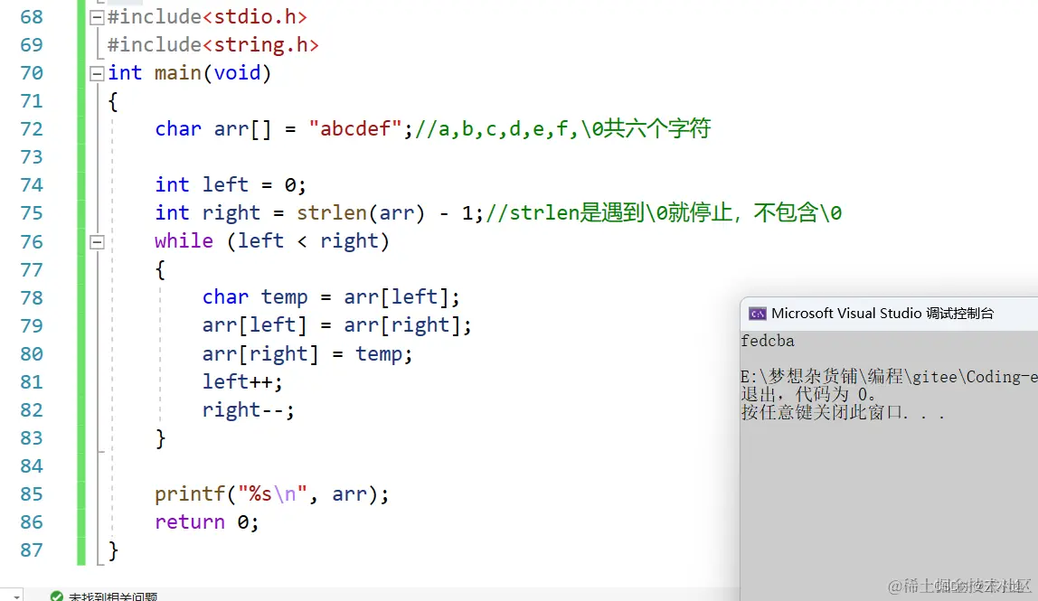Collapse the main function at line 70
This screenshot has height=601, width=1038.
(x=97, y=73)
